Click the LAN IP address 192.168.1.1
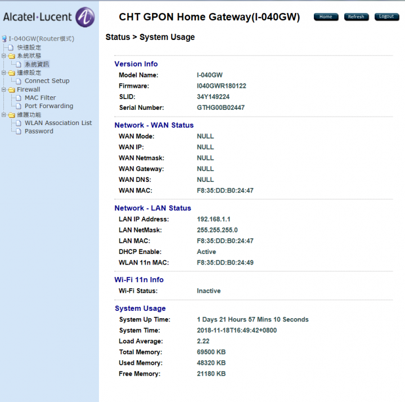The width and height of the screenshot is (405, 402). coord(214,219)
